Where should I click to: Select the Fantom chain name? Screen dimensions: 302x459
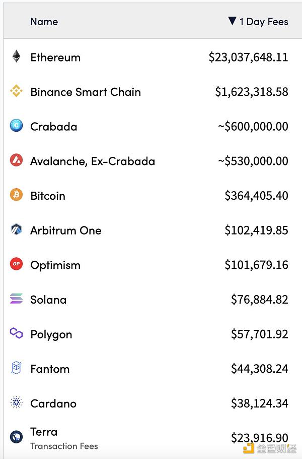(50, 369)
